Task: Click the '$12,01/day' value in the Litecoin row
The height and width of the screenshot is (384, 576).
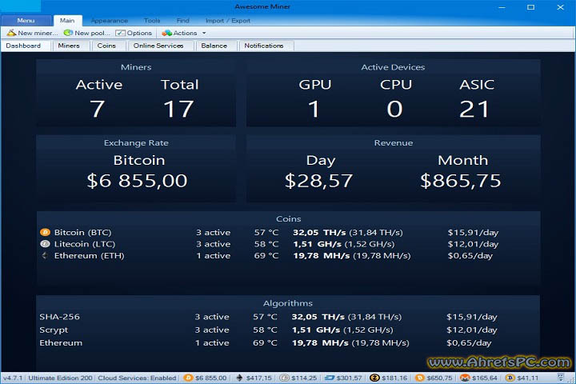Action: point(473,244)
